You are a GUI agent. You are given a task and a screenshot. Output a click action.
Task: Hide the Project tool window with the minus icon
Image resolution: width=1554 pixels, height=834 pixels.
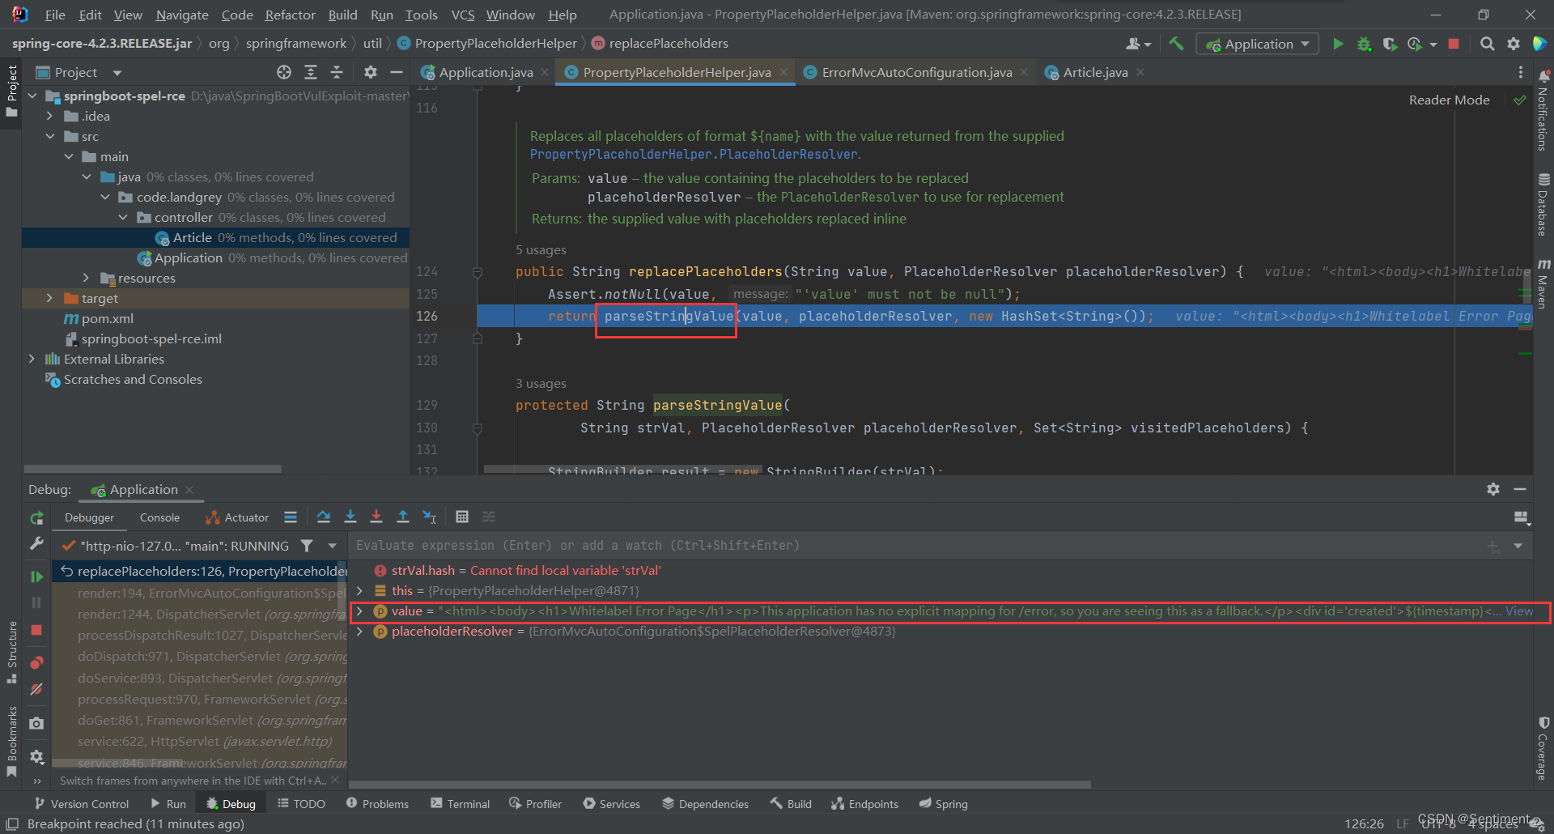(x=396, y=72)
